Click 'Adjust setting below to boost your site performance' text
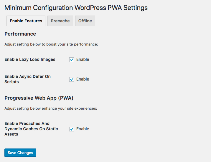The width and height of the screenshot is (211, 162). (51, 44)
